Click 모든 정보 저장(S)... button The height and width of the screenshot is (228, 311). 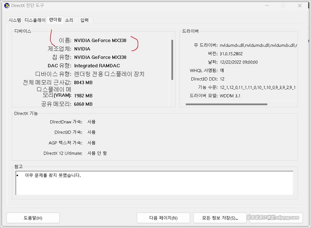pyautogui.click(x=220, y=218)
